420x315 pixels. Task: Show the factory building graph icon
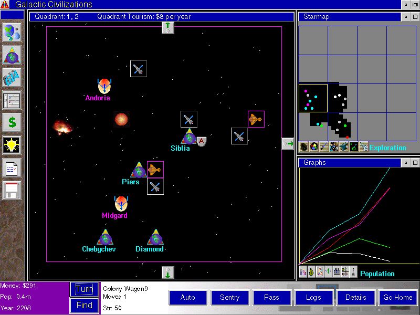337,272
